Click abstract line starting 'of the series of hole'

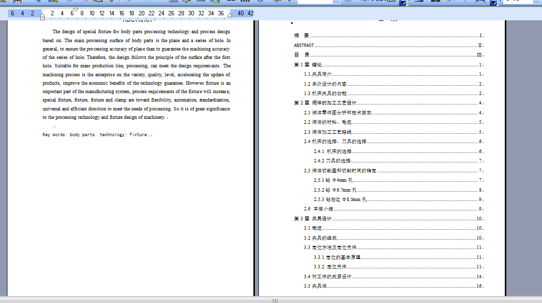click(136, 57)
